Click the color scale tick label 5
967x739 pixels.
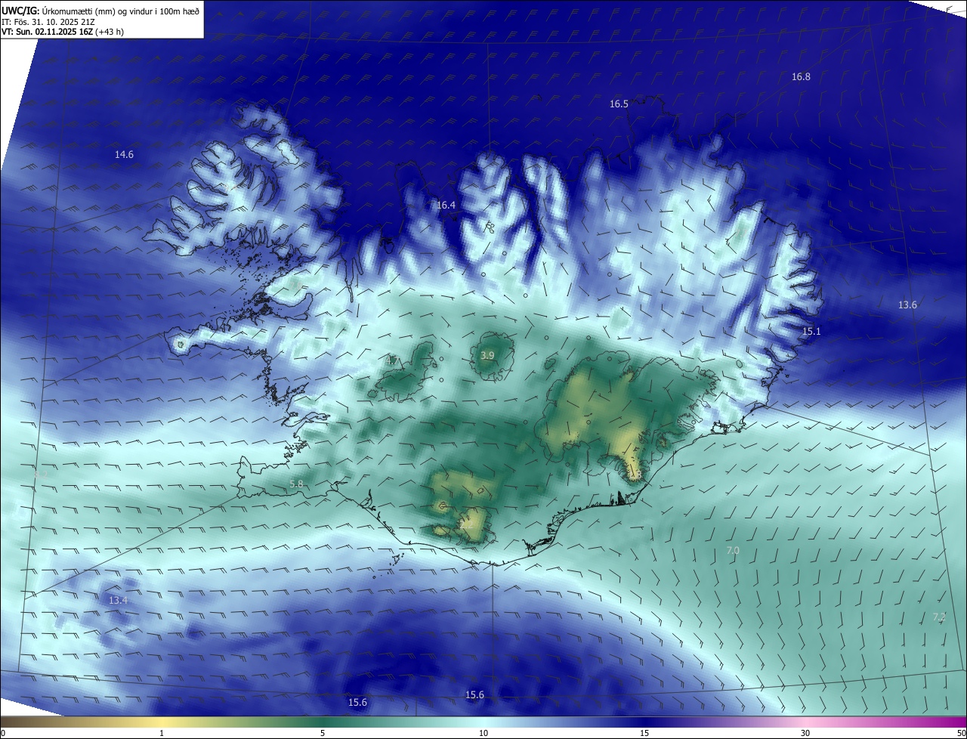[x=323, y=733]
